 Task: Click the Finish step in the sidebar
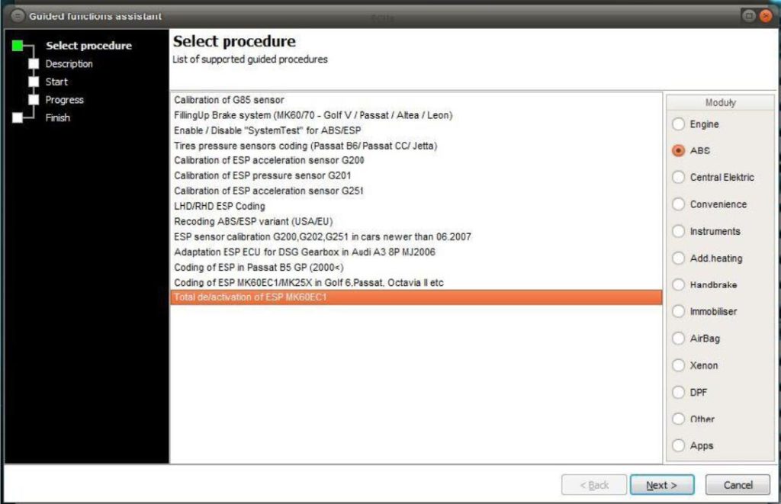(x=57, y=117)
